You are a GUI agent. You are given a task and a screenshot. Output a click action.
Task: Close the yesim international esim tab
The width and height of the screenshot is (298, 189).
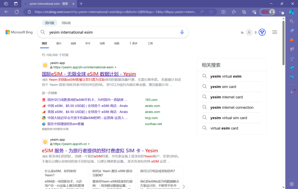(73, 4)
